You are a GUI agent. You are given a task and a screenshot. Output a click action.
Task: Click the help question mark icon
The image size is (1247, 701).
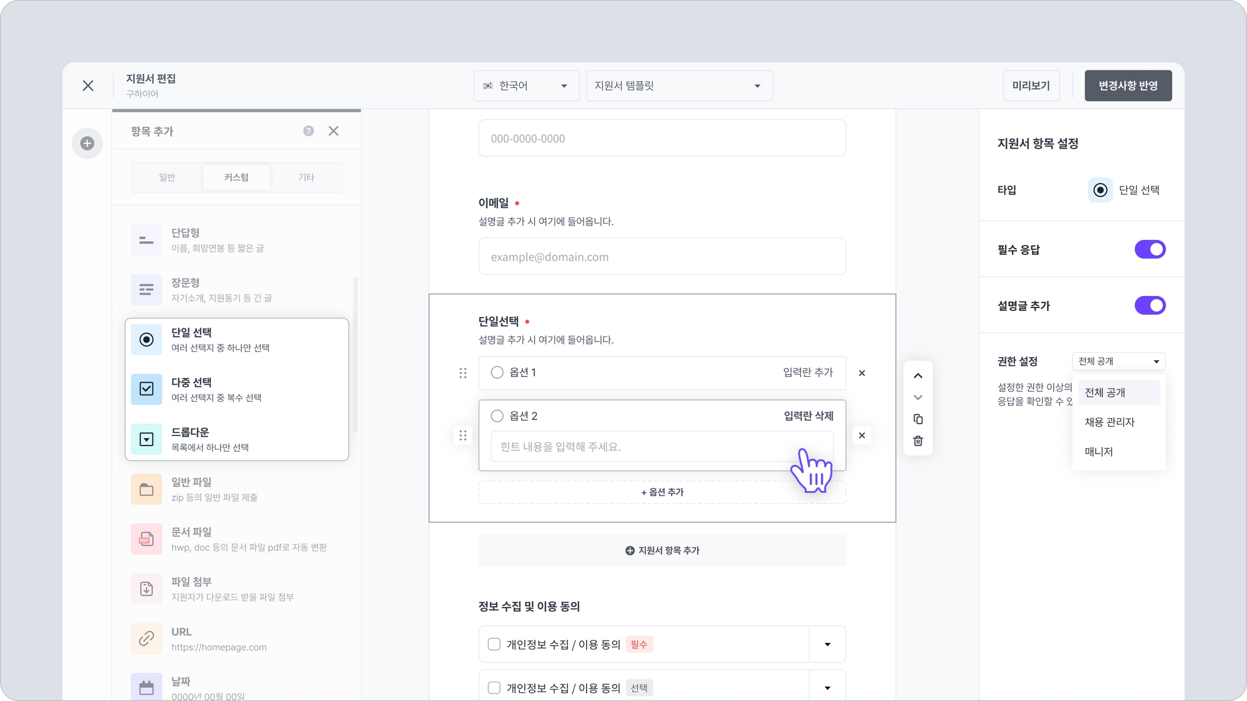(x=309, y=131)
